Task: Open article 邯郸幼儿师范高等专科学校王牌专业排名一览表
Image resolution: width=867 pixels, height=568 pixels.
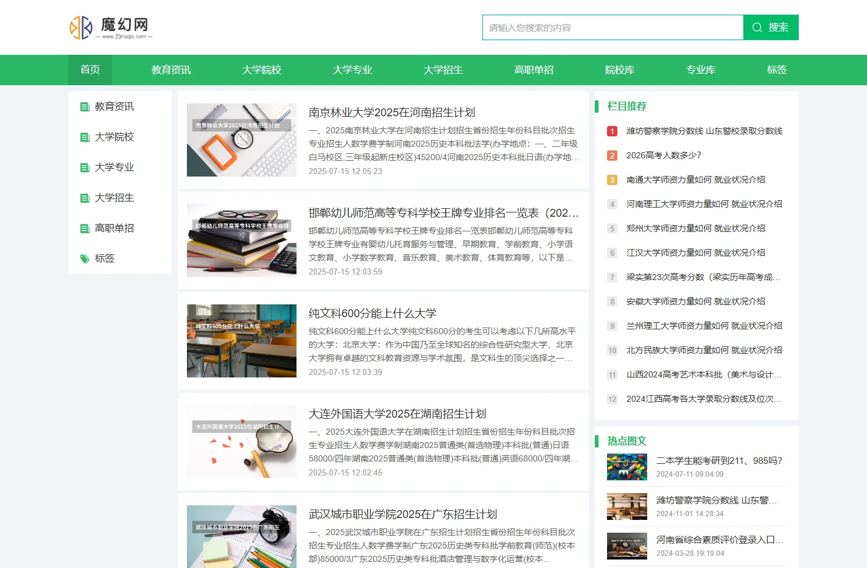Action: pyautogui.click(x=444, y=213)
